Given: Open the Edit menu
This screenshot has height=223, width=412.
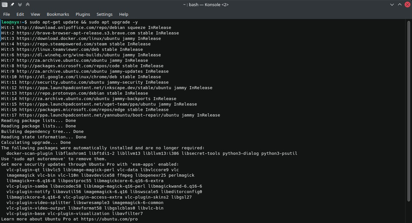Looking at the screenshot, I should tap(20, 14).
